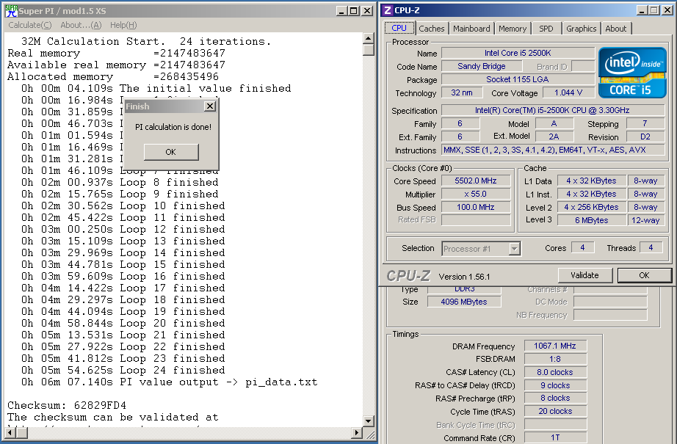Click the FSB:DRAM value '1:8'
Viewport: 677px width, 444px height.
555,359
